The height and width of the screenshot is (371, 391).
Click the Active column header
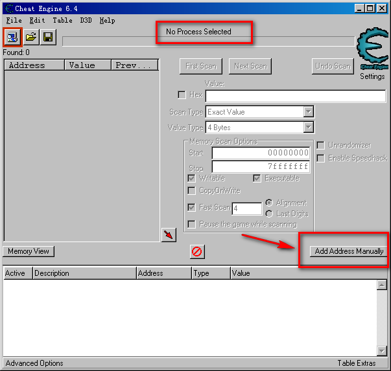(x=18, y=273)
